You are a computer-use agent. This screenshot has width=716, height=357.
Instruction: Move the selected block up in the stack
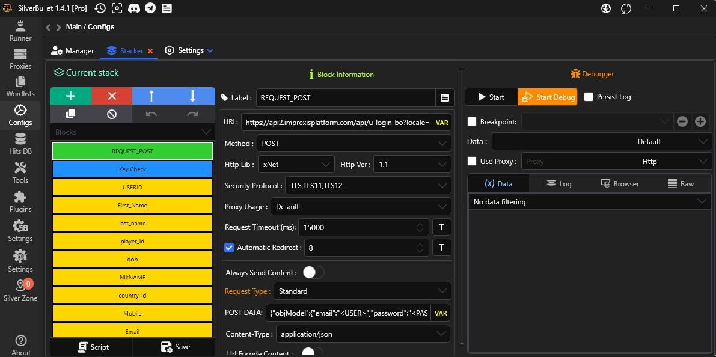coord(151,96)
